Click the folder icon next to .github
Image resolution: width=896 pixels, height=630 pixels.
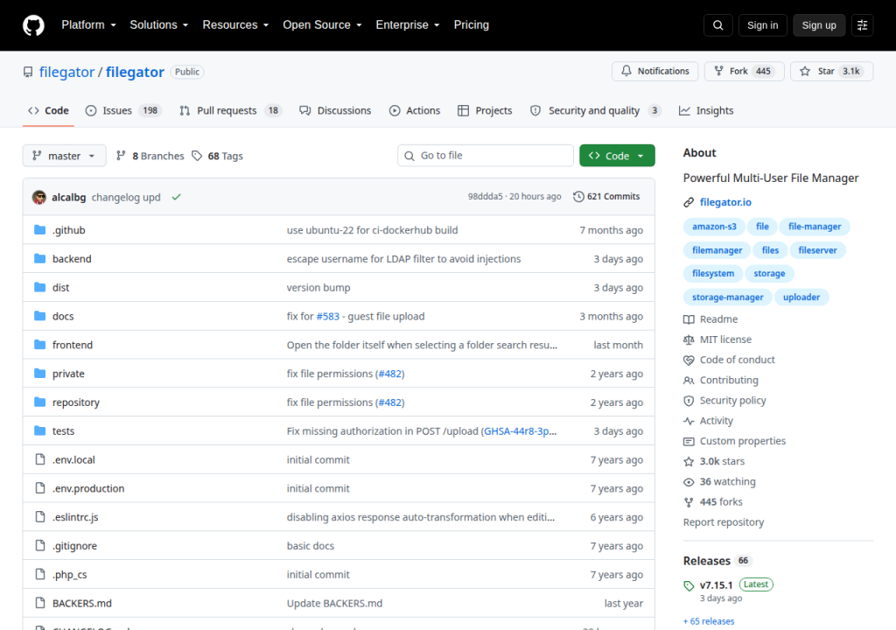[39, 230]
